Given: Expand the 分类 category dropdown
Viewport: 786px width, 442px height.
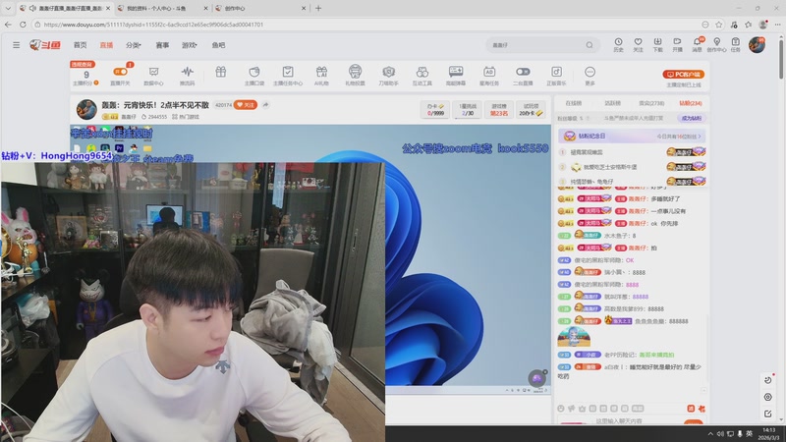Looking at the screenshot, I should click(x=134, y=45).
